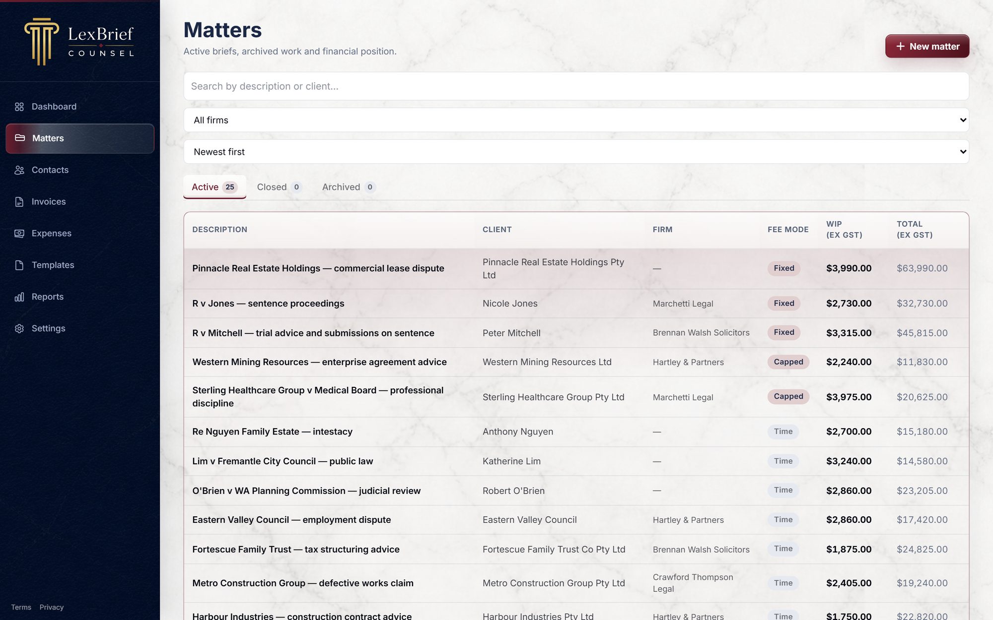Click the Firm column header

(662, 230)
